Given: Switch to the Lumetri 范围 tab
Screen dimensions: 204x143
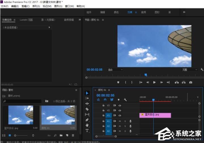Looking at the screenshot, I should [26, 20].
